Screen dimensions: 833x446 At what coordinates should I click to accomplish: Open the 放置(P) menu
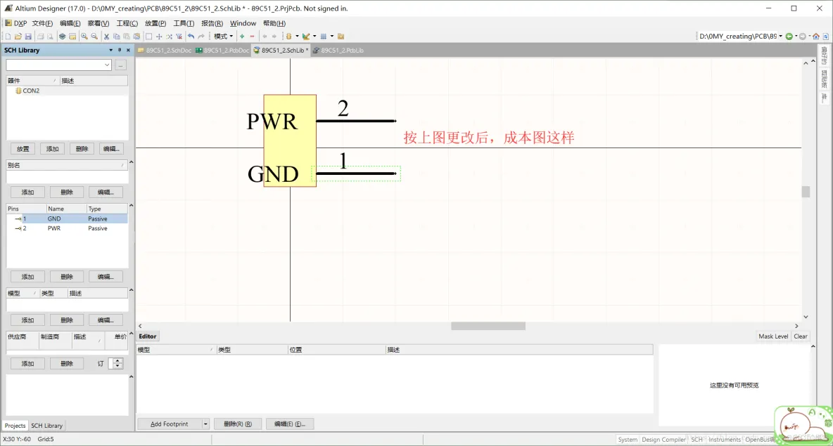pos(155,23)
